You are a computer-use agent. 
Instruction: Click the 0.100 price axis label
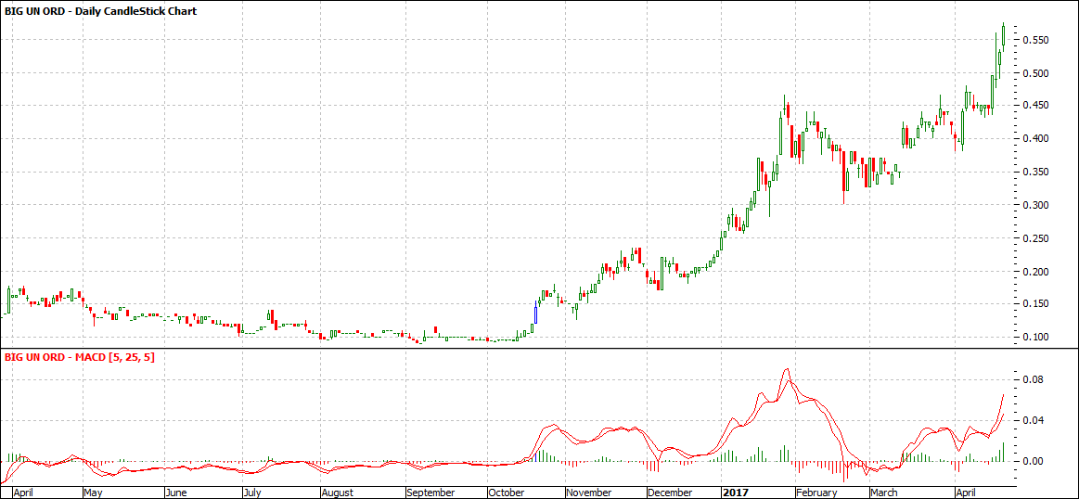tap(1035, 338)
